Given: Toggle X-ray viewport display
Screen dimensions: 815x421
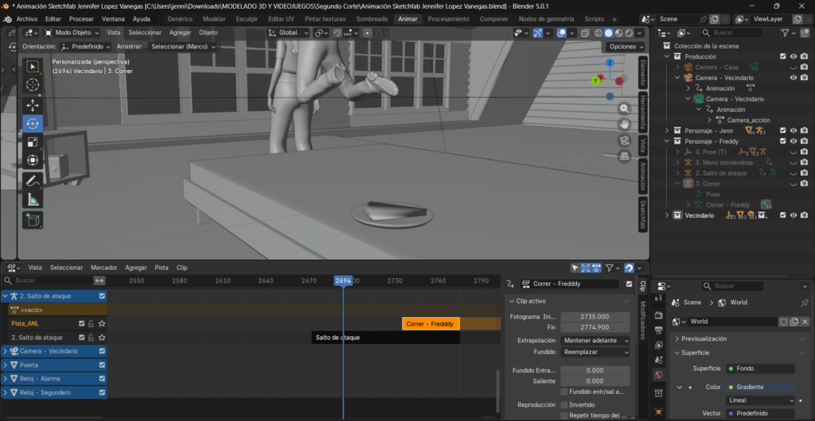Looking at the screenshot, I should 585,33.
